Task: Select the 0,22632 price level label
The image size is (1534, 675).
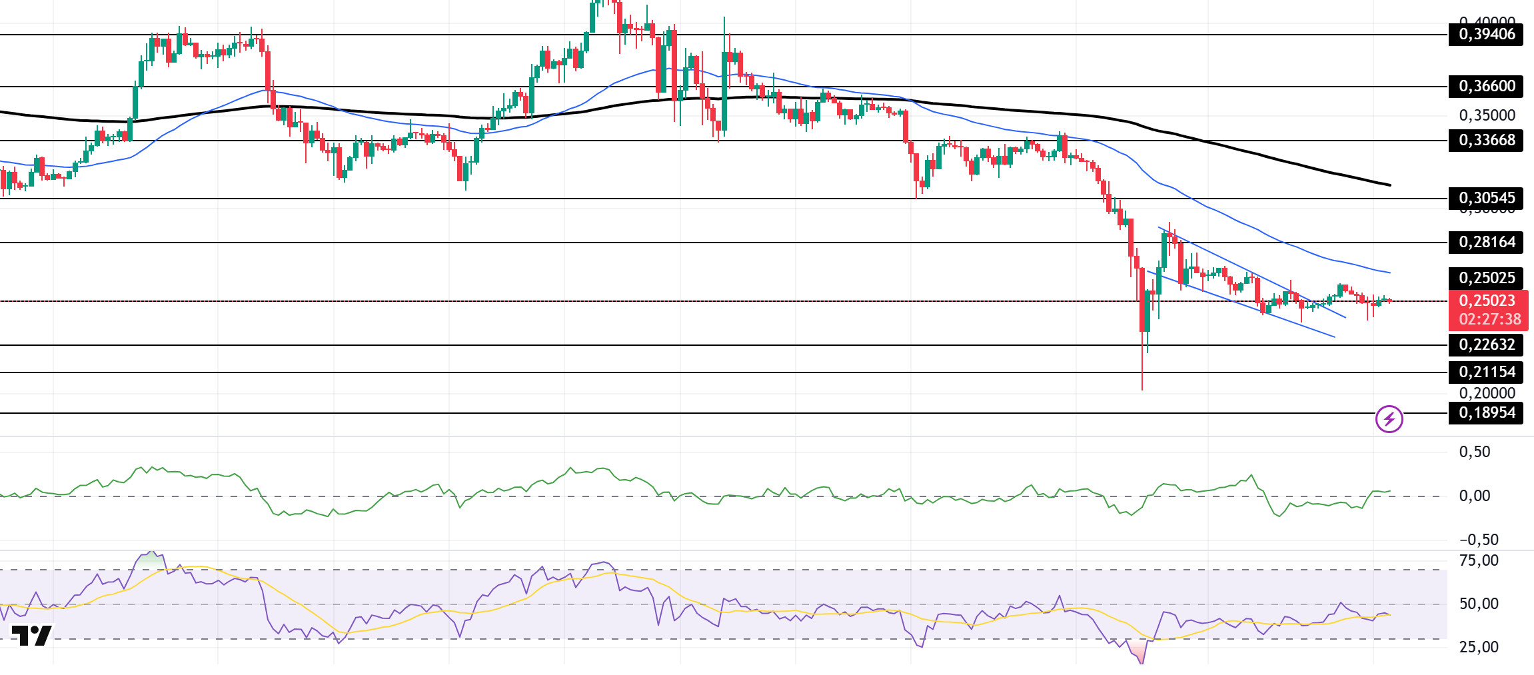Action: click(x=1486, y=344)
